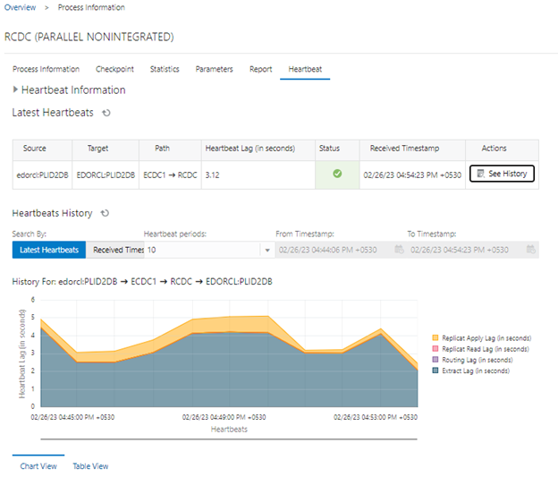Switch to Table View
The width and height of the screenshot is (558, 477).
(90, 466)
